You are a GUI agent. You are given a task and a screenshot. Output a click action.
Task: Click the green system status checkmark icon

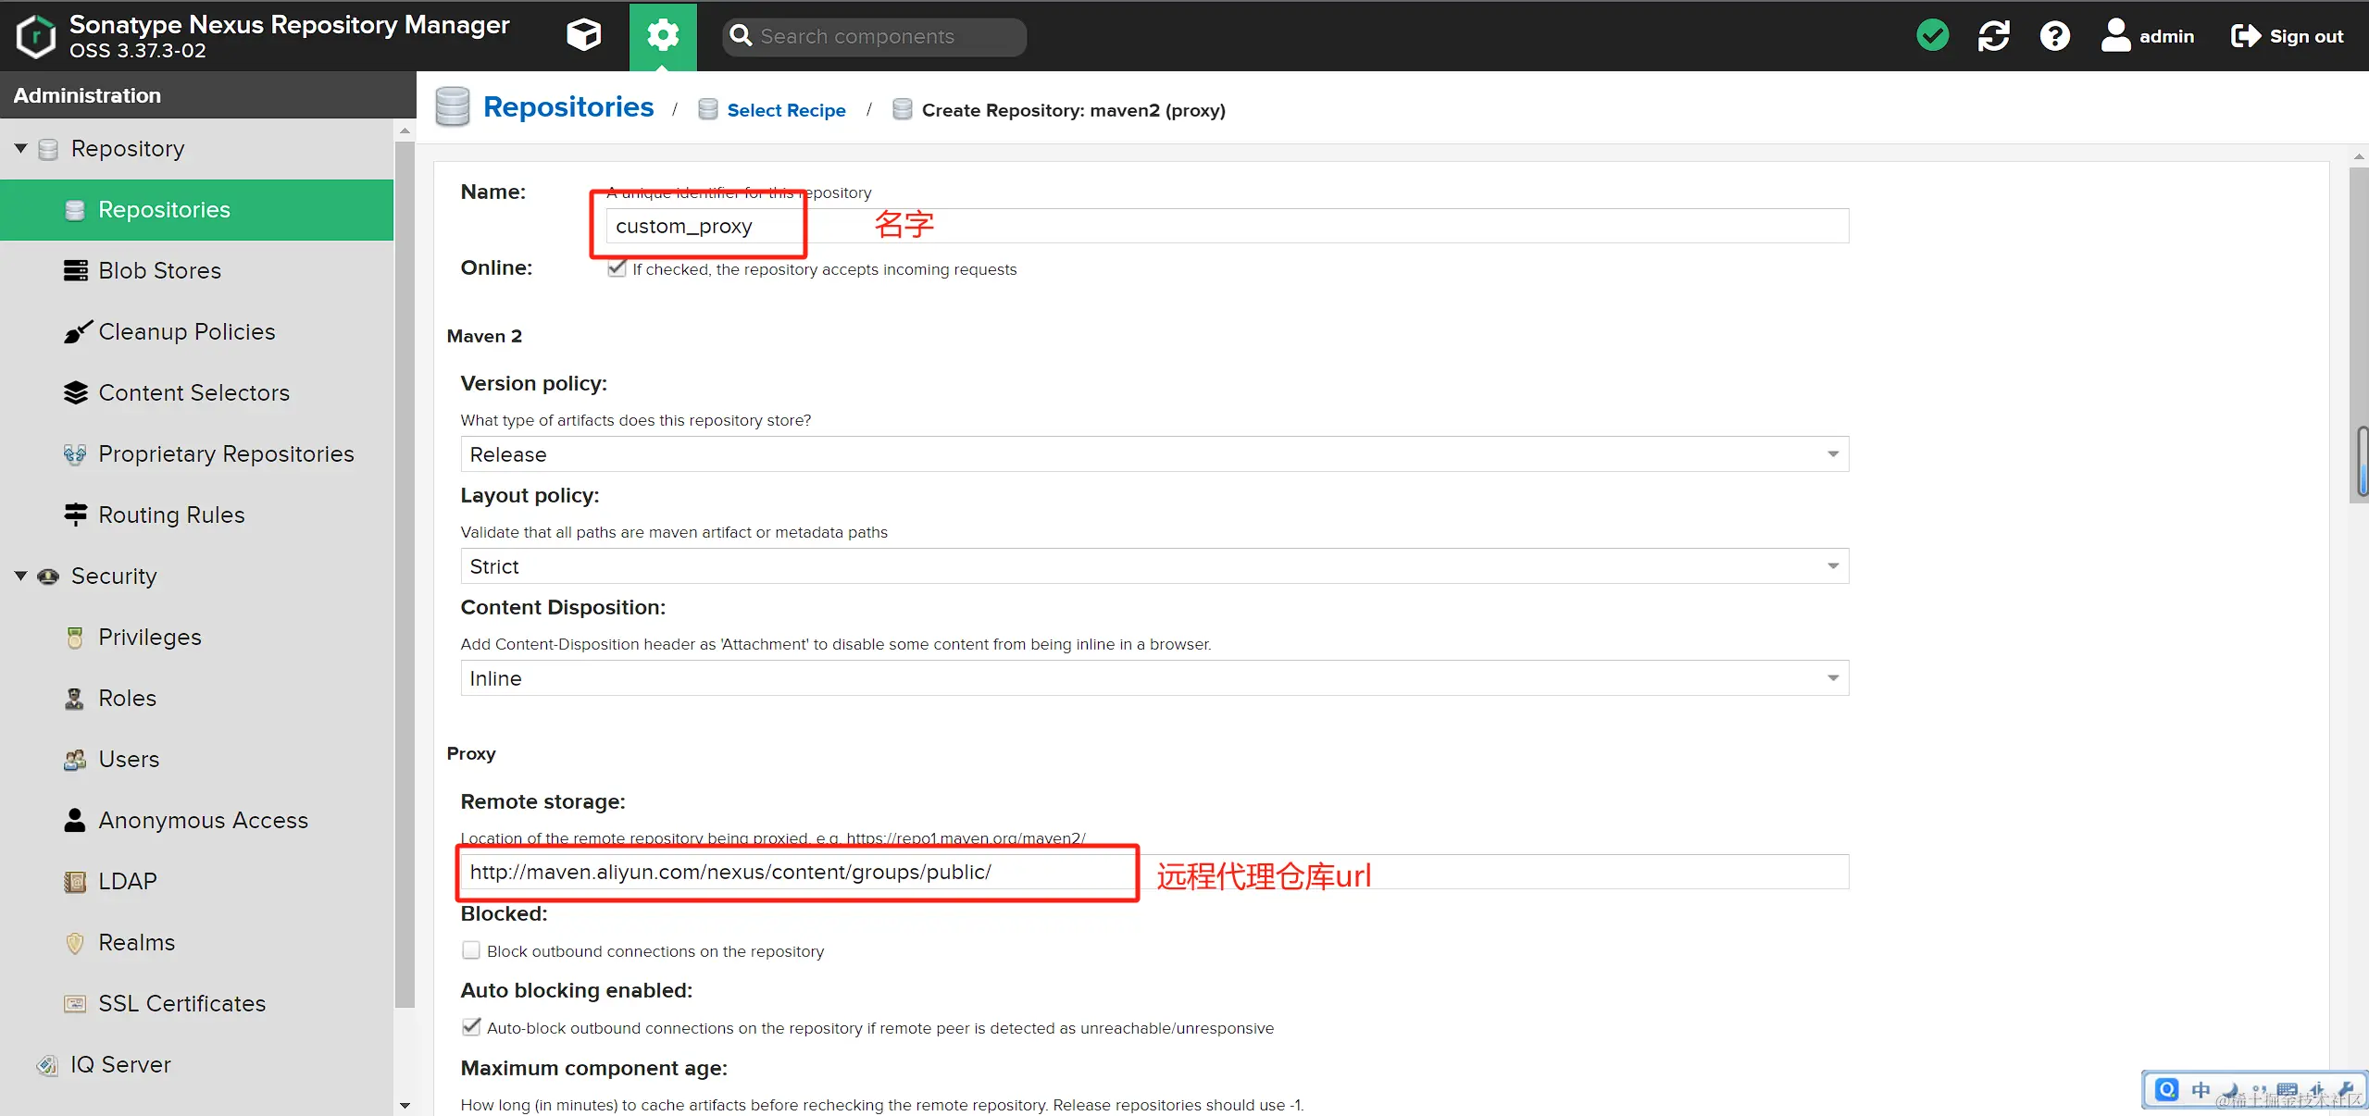(x=1932, y=36)
